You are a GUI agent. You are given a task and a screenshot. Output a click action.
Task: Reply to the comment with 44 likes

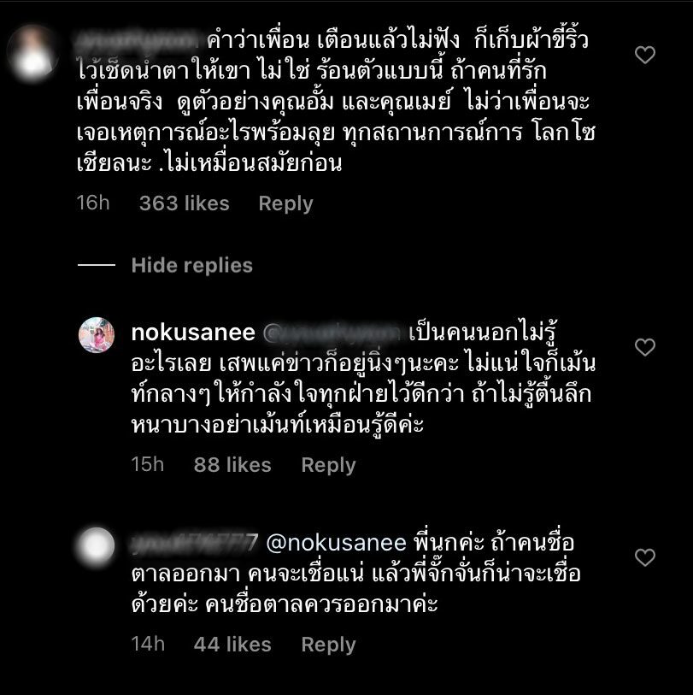328,645
